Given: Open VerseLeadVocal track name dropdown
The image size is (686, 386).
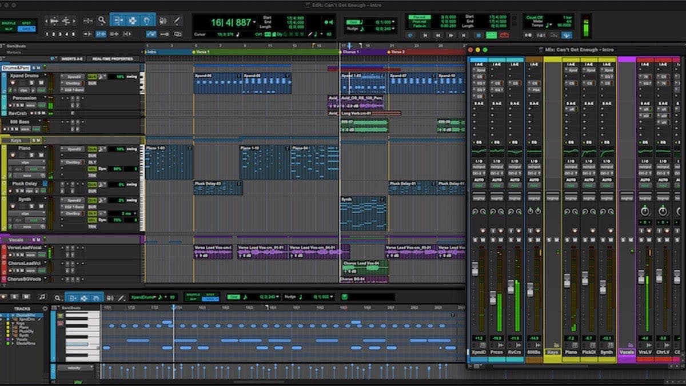Looking at the screenshot, I should 46,247.
